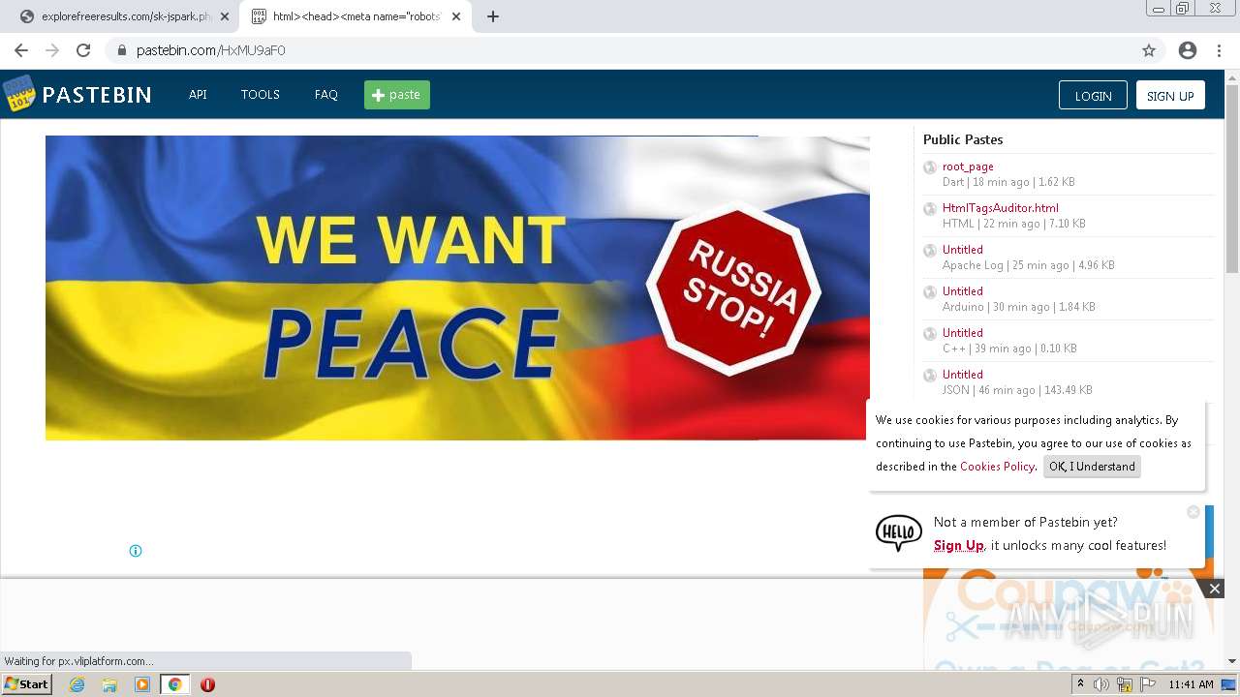Click the SIGN UP button

click(x=1170, y=95)
